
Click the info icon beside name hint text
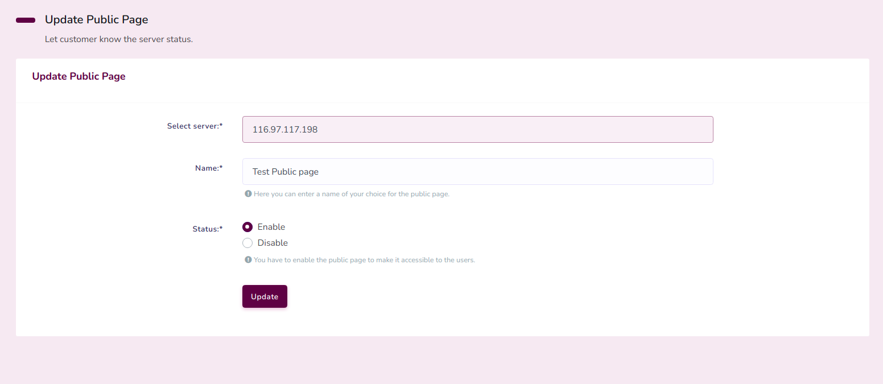pos(248,194)
